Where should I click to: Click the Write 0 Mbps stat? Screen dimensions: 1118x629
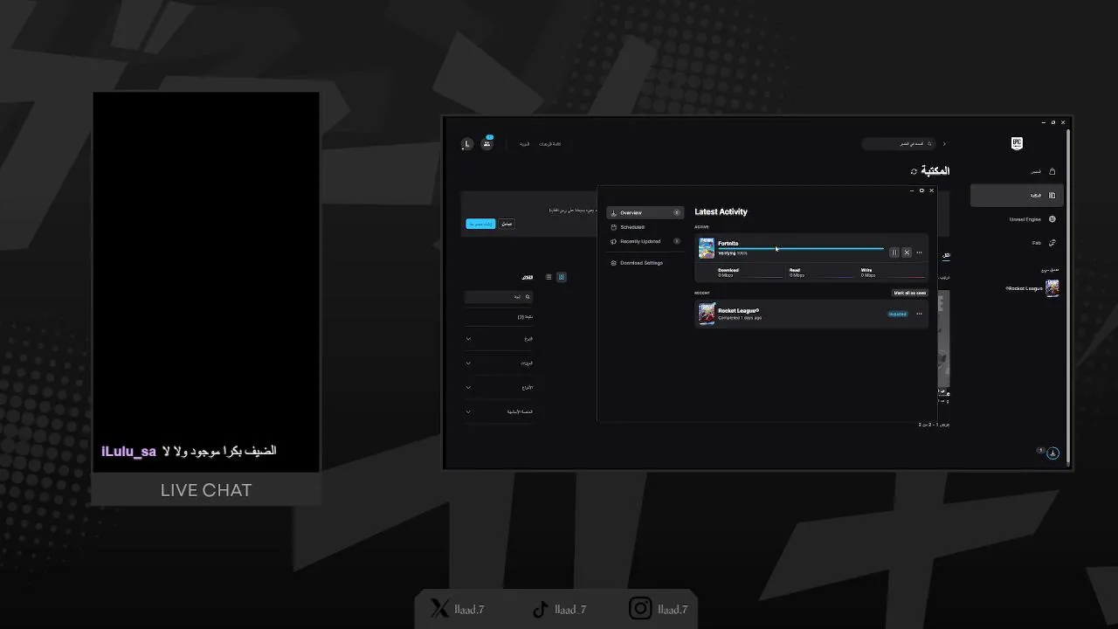tap(868, 273)
